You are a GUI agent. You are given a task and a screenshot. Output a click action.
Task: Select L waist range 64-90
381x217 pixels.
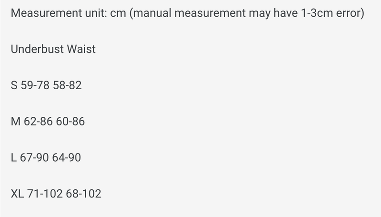click(x=67, y=158)
